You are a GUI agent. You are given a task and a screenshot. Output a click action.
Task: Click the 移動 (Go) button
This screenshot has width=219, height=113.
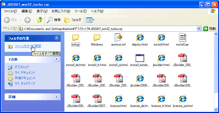210,29
